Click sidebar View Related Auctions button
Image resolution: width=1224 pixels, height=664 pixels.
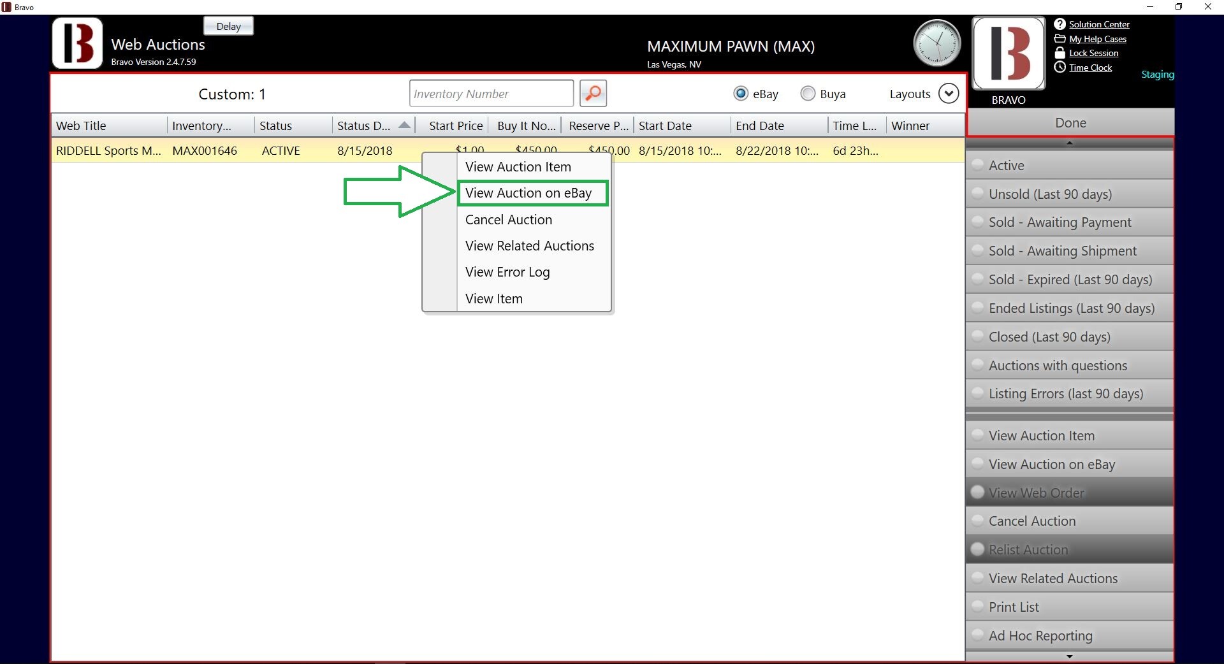[x=1070, y=579]
